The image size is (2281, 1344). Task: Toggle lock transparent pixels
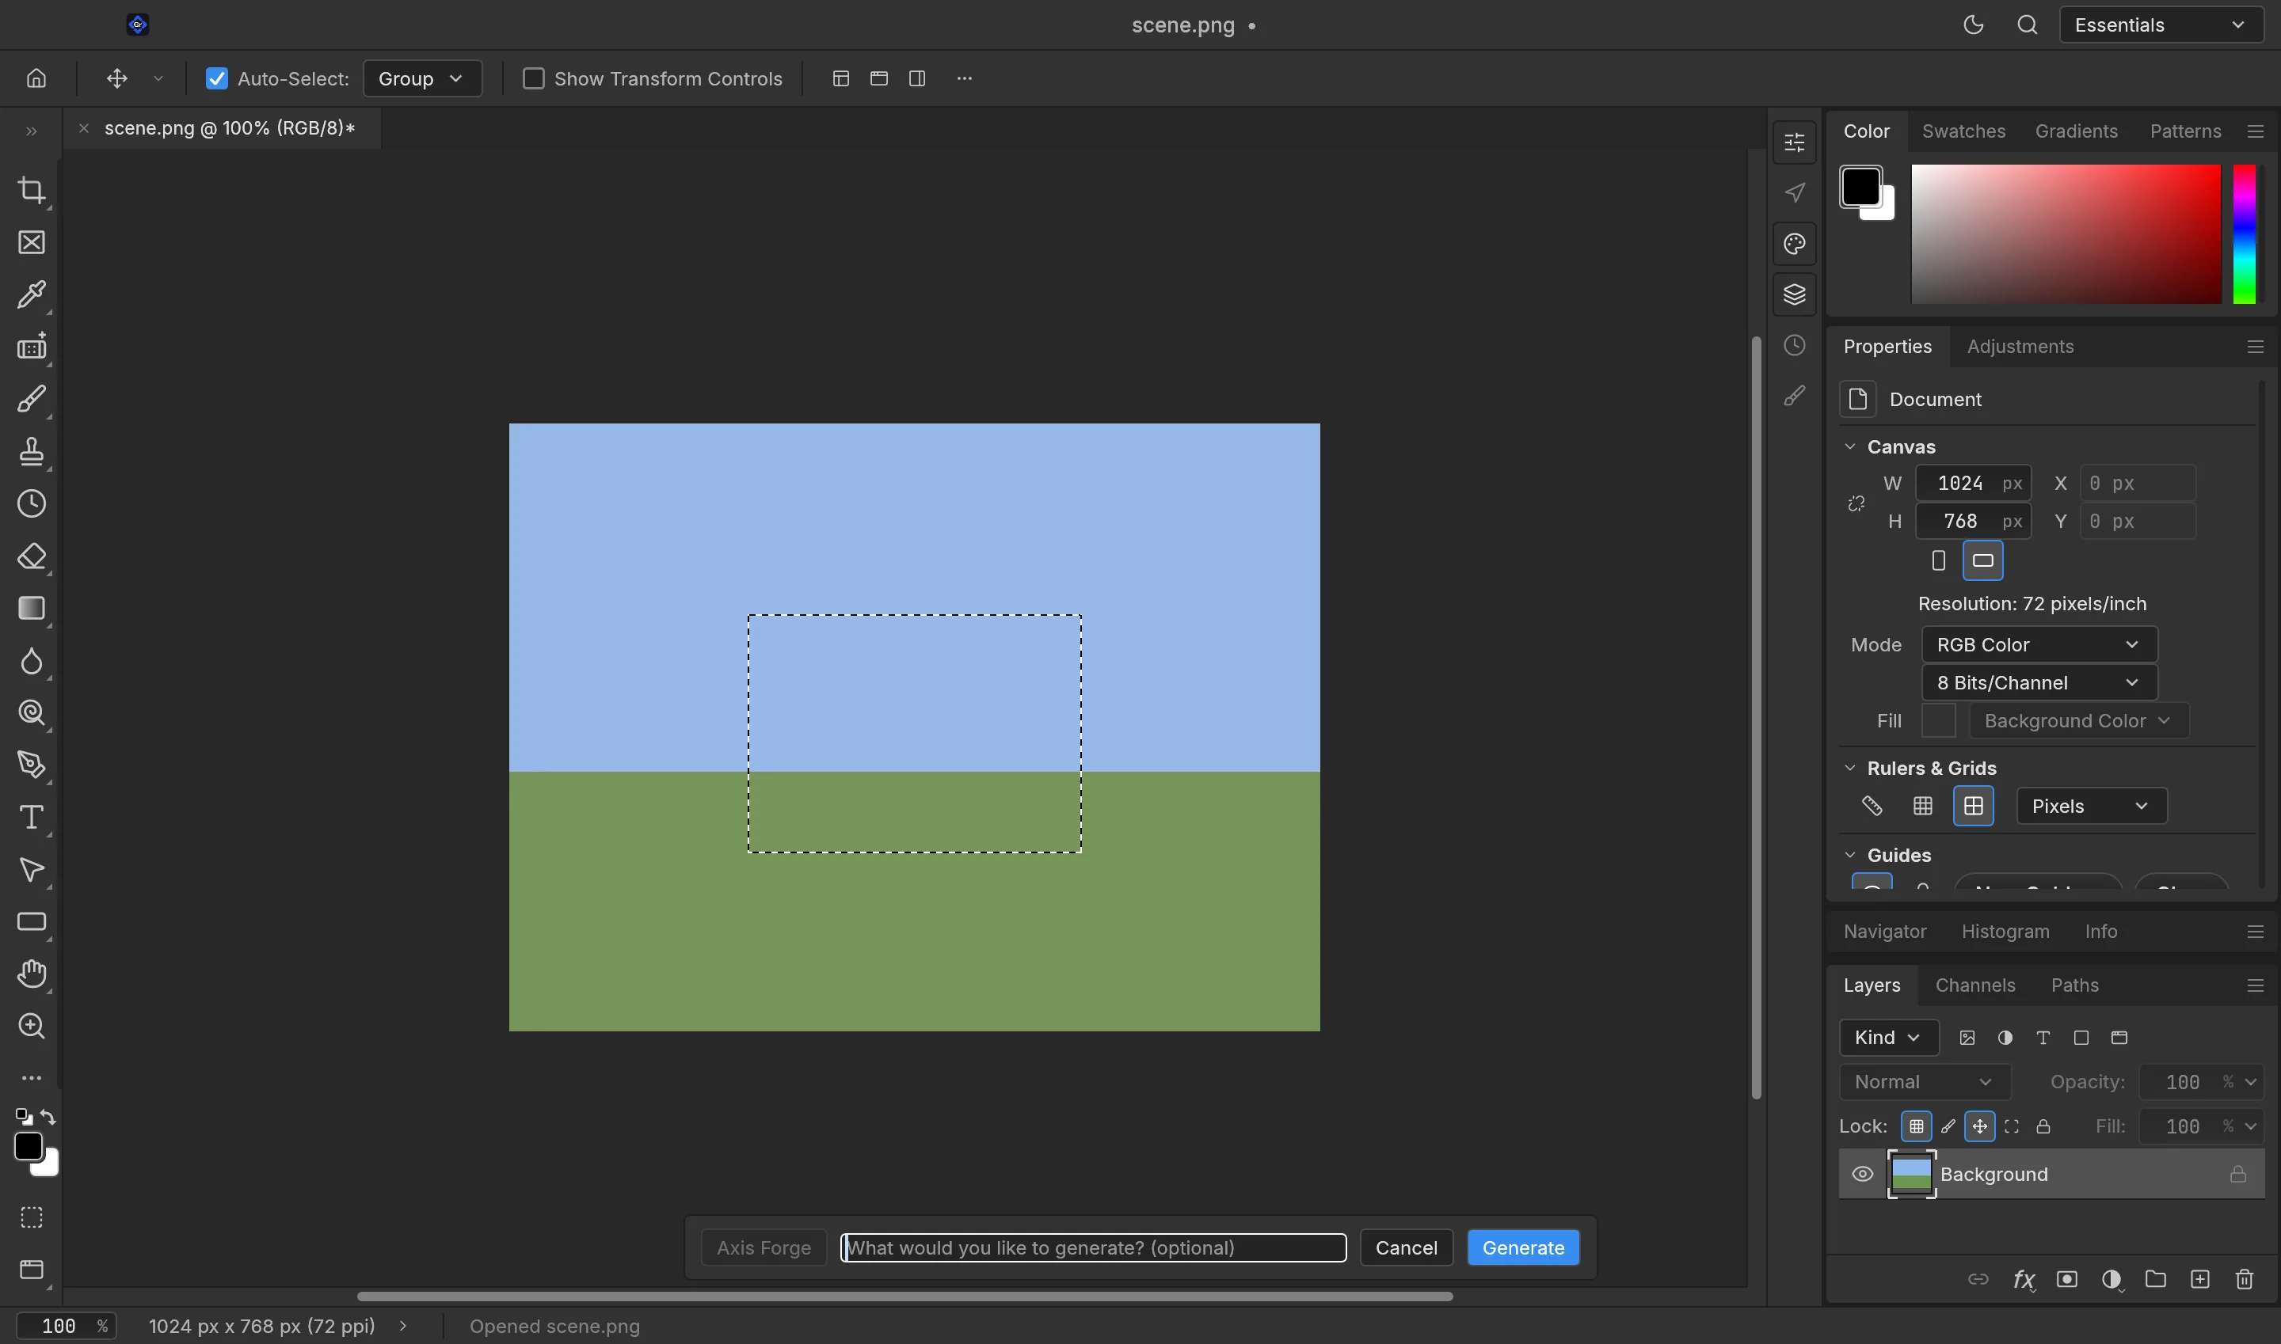pyautogui.click(x=1916, y=1126)
